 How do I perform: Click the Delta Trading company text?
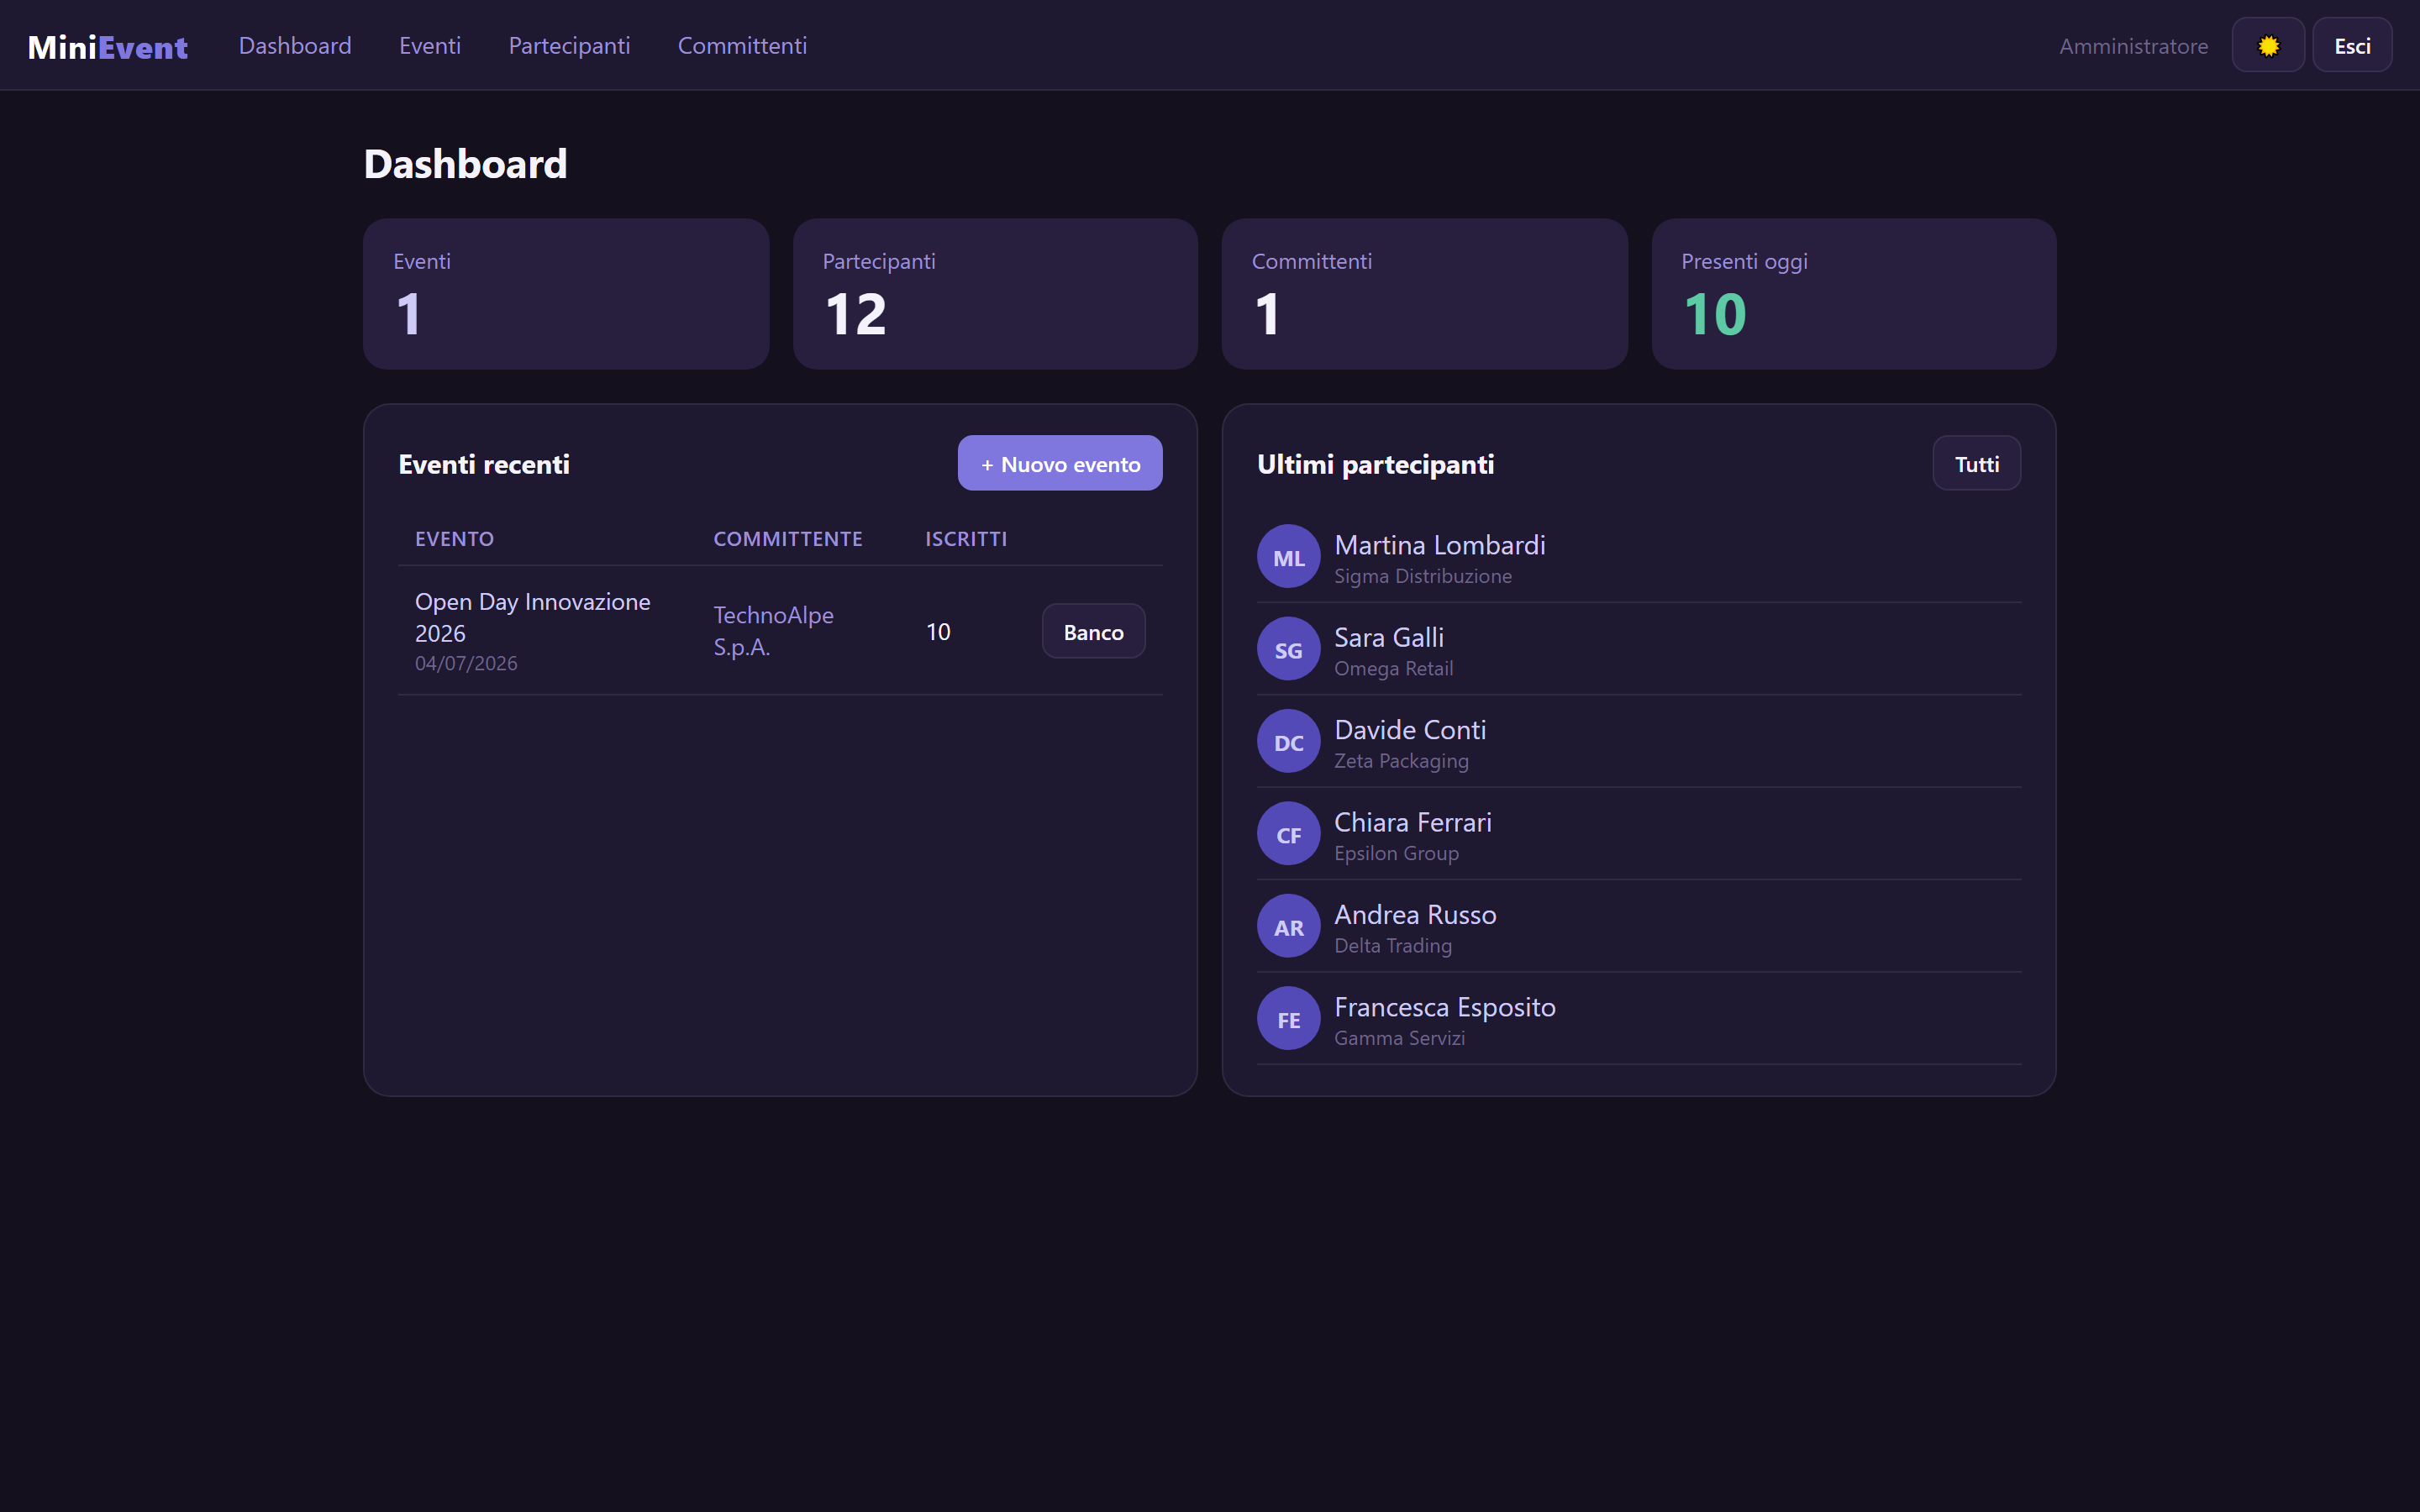click(x=1393, y=946)
